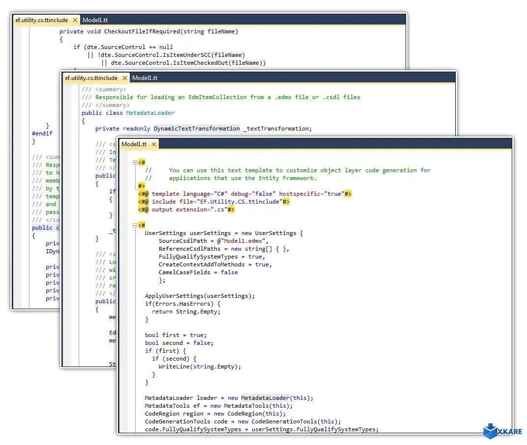Click 'if(Errors.HasErrors) {' line

pos(182,304)
